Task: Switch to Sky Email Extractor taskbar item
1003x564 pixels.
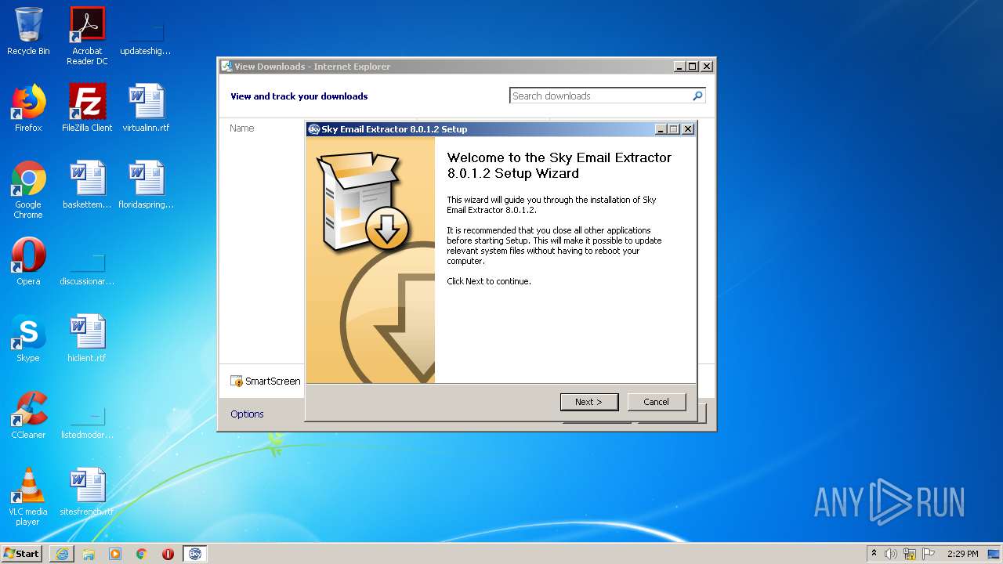Action: tap(195, 554)
